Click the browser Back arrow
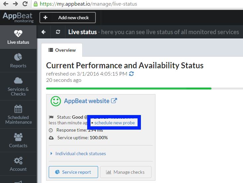The image size is (243, 183). point(6,4)
